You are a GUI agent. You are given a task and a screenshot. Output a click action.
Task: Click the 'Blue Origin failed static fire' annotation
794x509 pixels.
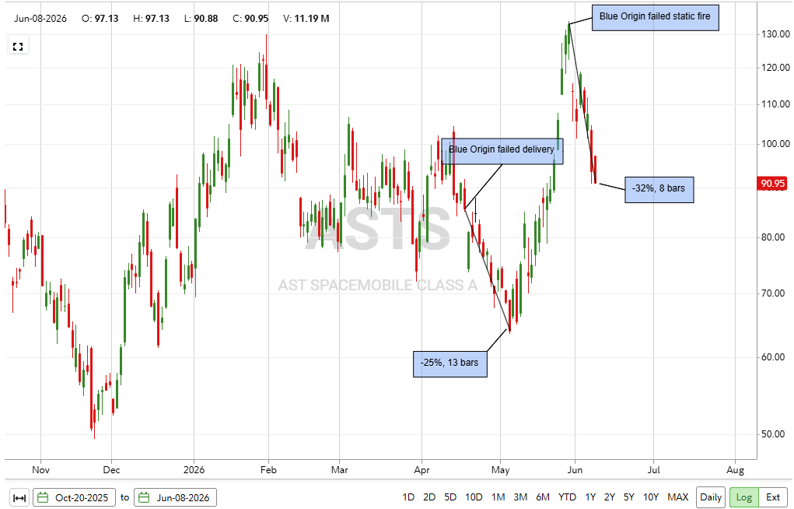pos(656,16)
